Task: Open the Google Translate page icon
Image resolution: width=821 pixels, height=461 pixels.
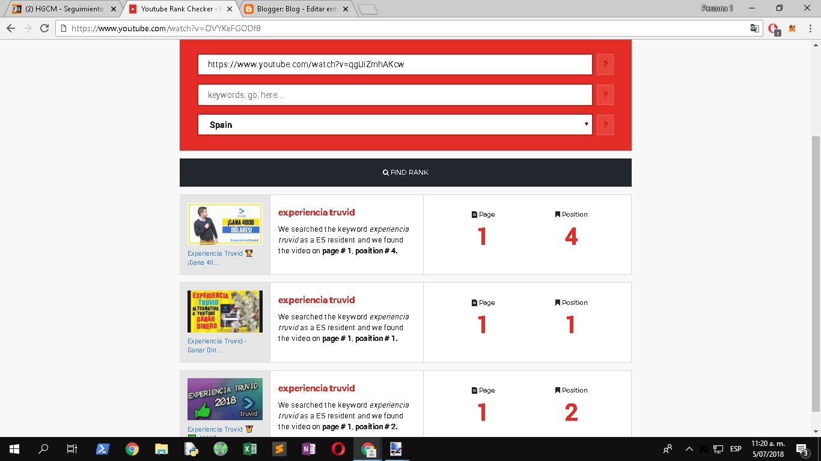Action: pos(755,28)
